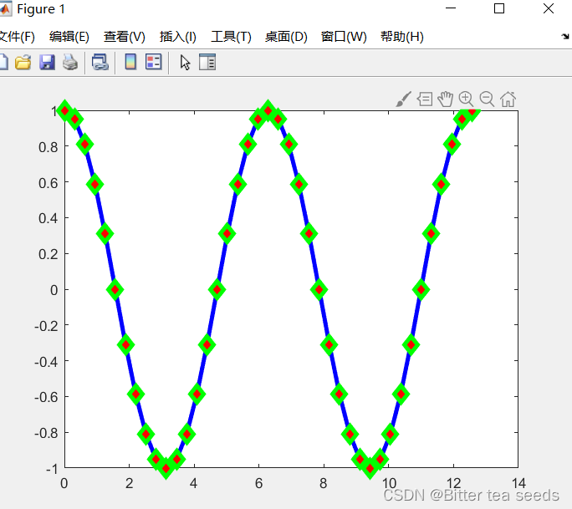Click the peak marker near x = 6.3

click(268, 110)
